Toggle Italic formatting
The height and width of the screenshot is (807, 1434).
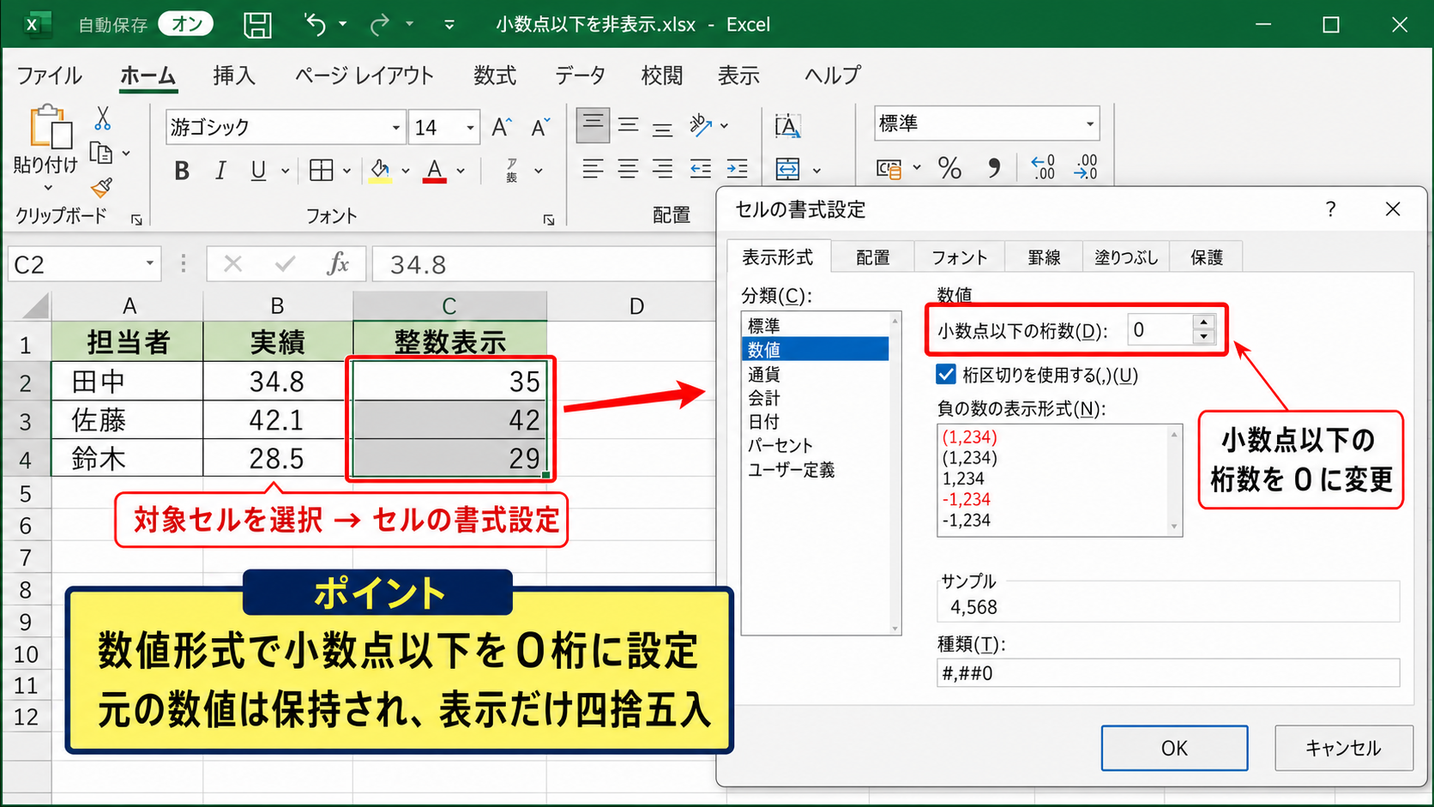220,171
